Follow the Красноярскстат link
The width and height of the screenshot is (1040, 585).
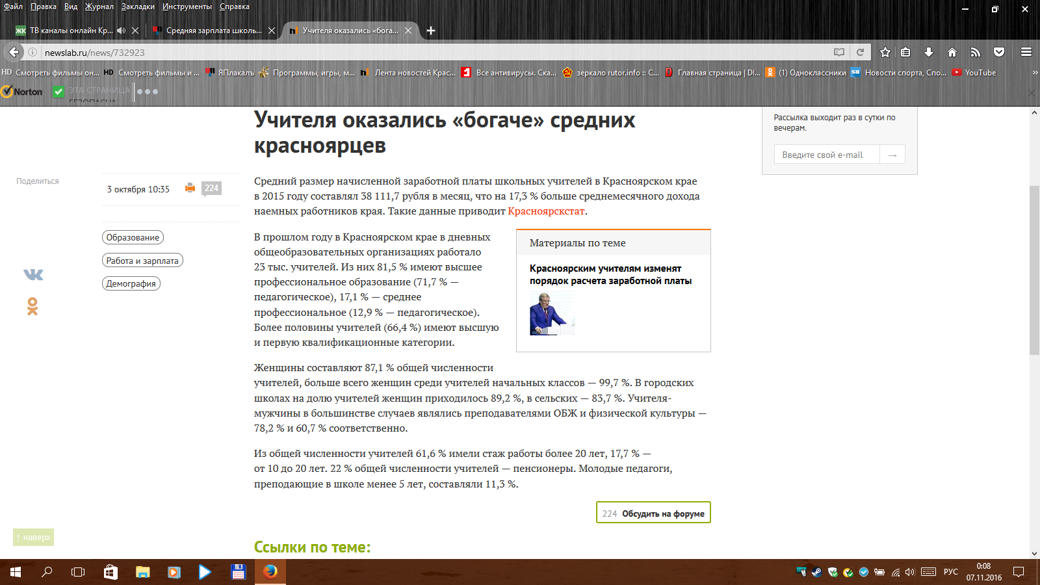click(x=546, y=211)
